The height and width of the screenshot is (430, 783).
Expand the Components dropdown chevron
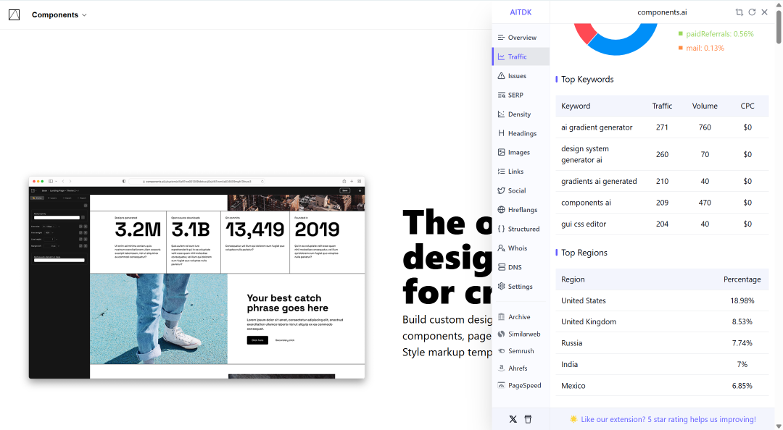pyautogui.click(x=84, y=15)
